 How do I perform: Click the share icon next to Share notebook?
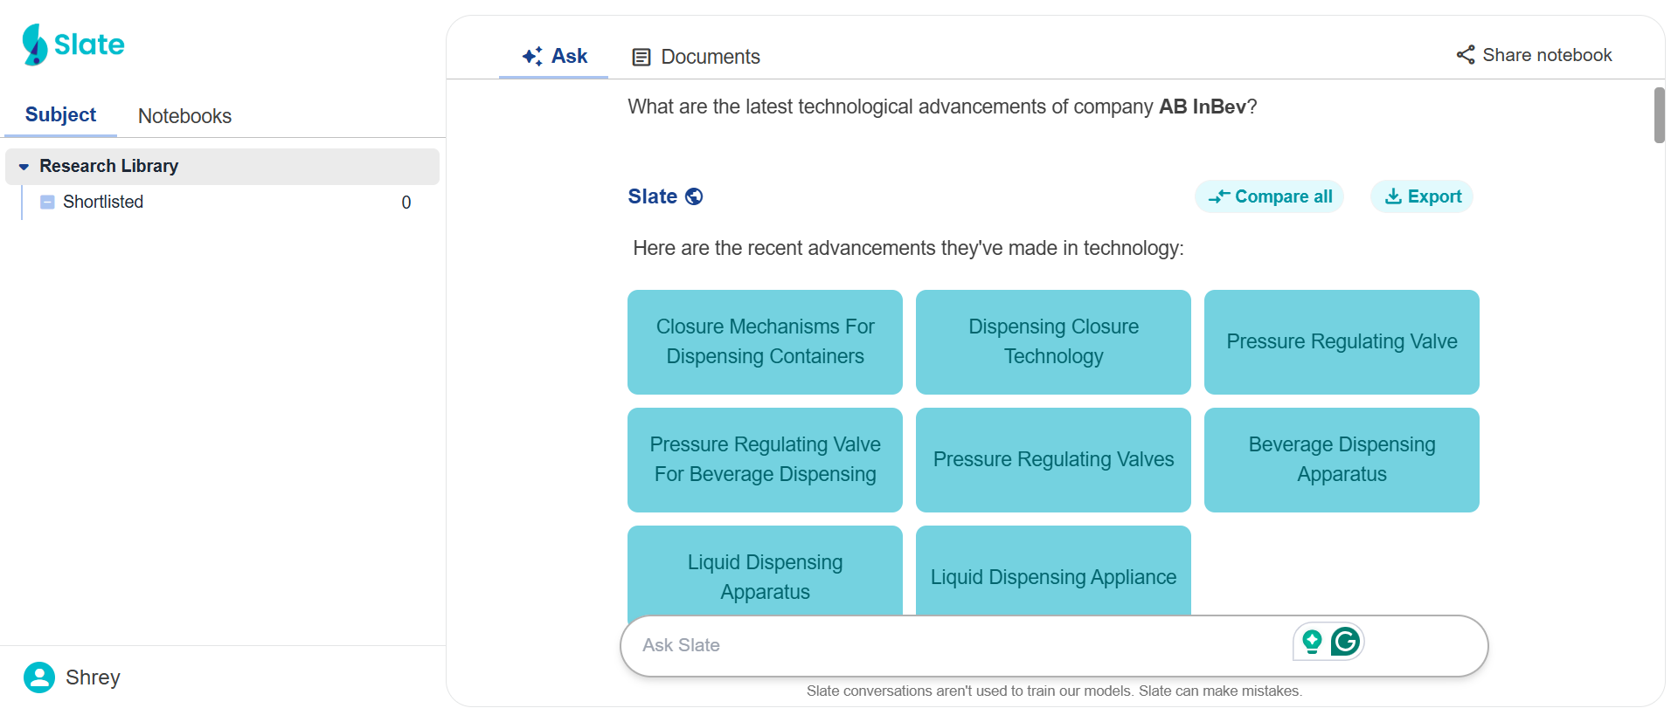(x=1465, y=53)
